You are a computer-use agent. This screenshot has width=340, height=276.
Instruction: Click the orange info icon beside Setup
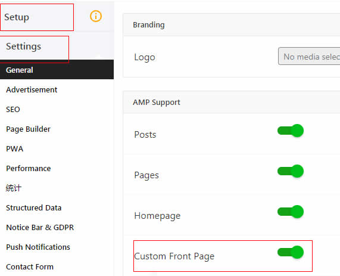[x=96, y=16]
